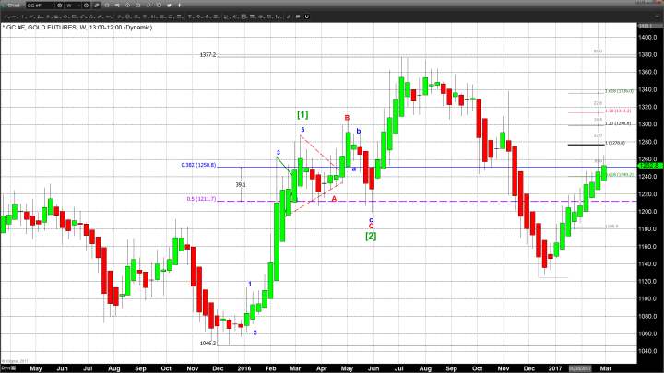This screenshot has width=664, height=373.
Task: Open the GC #F symbol dropdown
Action: [x=52, y=6]
